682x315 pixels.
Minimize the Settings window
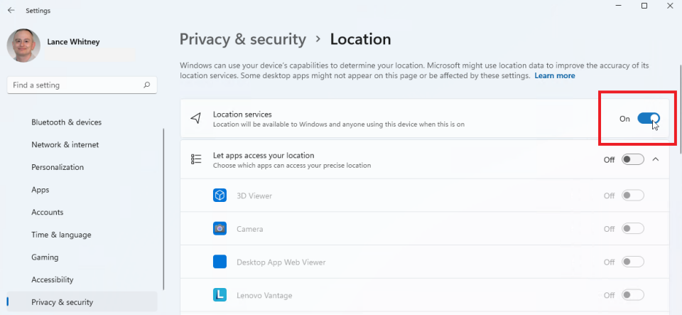point(619,6)
